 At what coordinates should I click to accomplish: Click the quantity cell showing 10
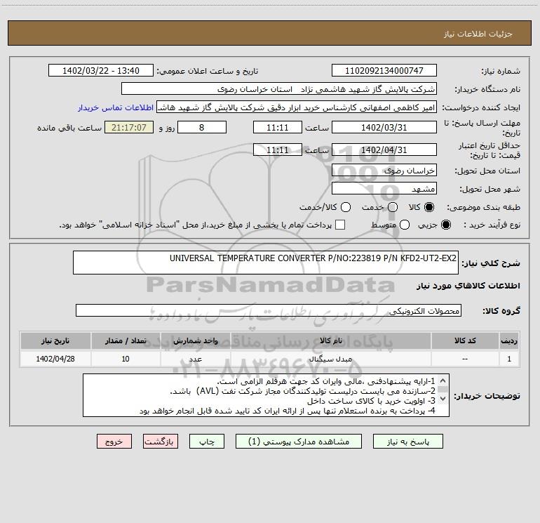(x=126, y=359)
